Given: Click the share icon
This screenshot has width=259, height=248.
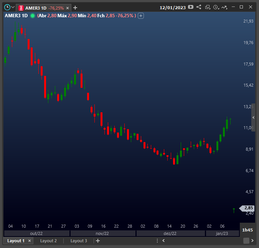Looking at the screenshot, I should coord(199,7).
